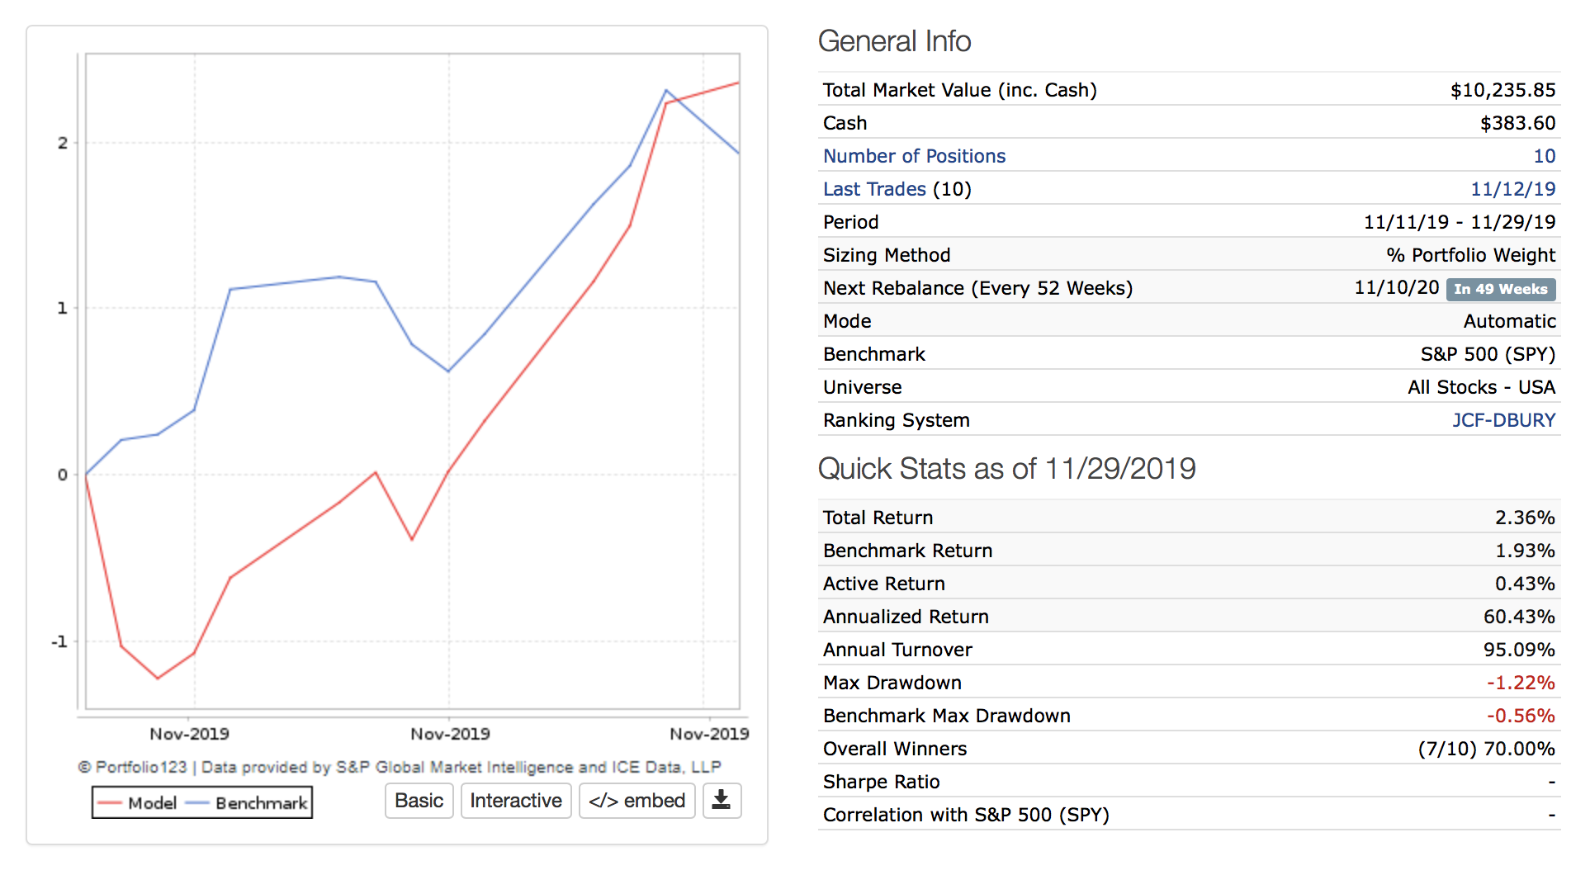
Task: Toggle the Model series in legend
Action: click(x=152, y=803)
